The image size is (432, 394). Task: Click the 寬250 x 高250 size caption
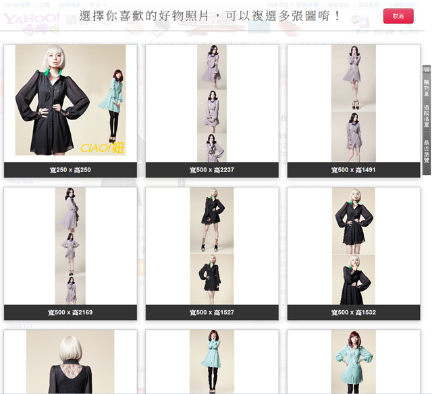click(70, 170)
